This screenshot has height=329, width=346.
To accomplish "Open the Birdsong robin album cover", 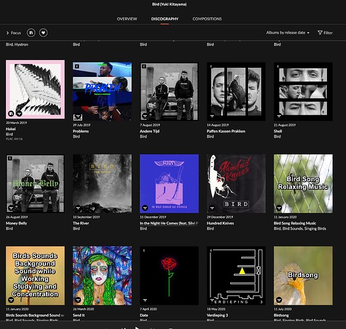I will click(x=303, y=276).
